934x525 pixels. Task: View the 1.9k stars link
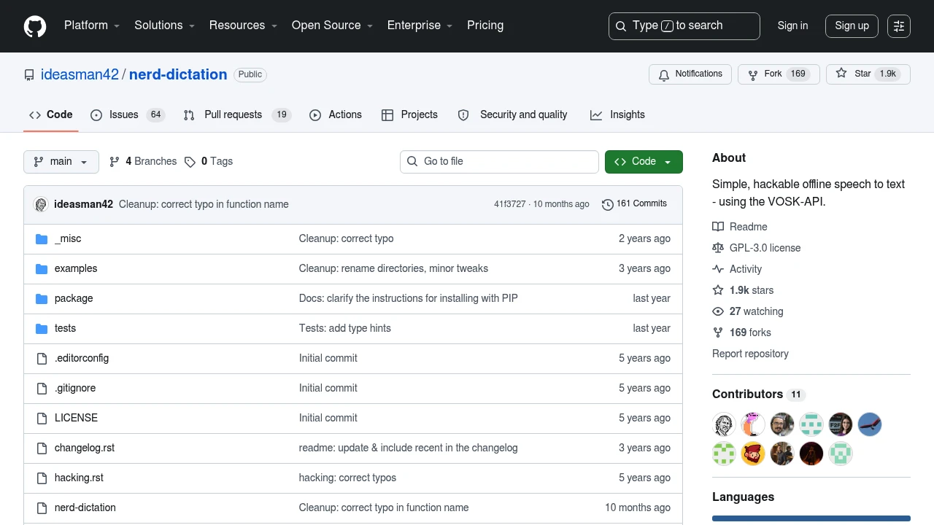(x=743, y=290)
